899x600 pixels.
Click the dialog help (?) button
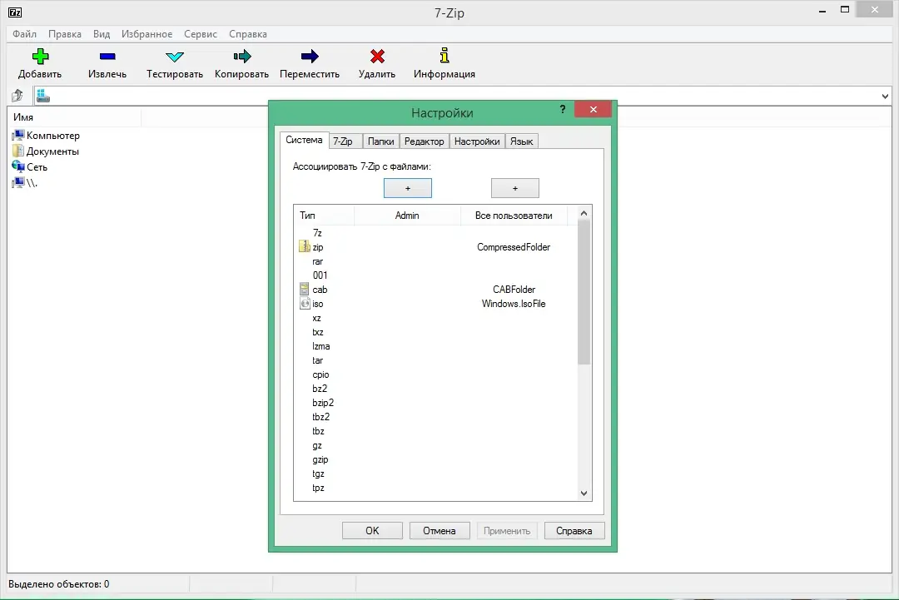click(562, 109)
